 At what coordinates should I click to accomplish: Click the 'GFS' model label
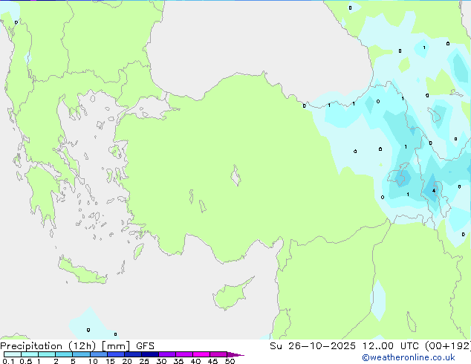point(145,346)
